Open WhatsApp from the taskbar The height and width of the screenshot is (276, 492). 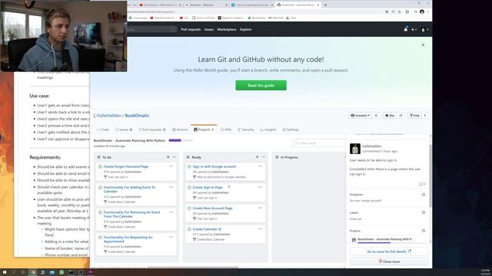tap(61, 272)
